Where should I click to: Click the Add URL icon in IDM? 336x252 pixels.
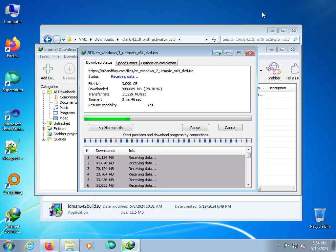pyautogui.click(x=48, y=72)
